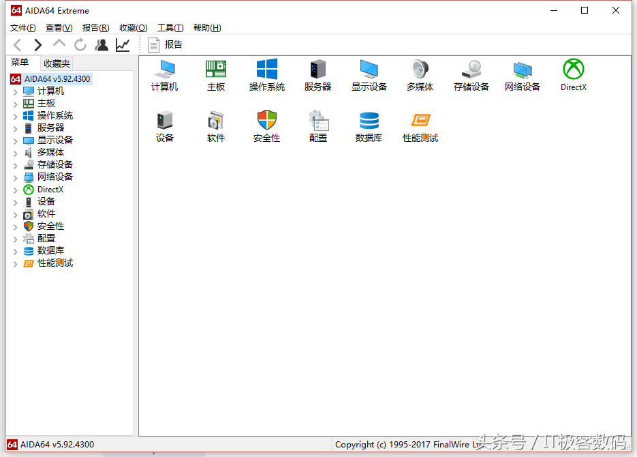Maximize the AIDA64 Extreme window

coord(585,10)
